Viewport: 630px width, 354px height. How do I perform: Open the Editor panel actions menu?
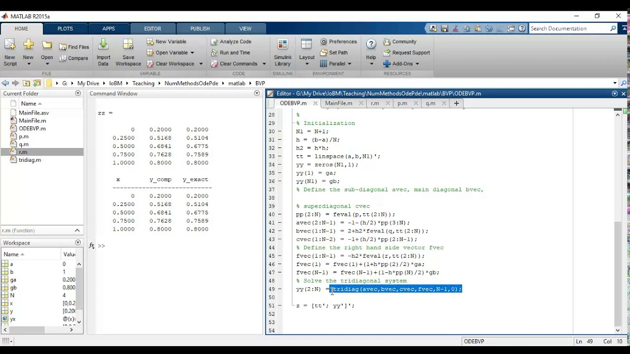click(615, 93)
